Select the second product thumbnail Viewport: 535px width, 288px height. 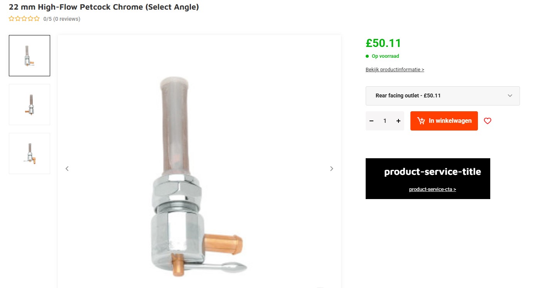(29, 104)
